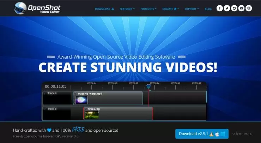Click the OpenShot Video Editor logo
261x143 pixels.
point(37,8)
